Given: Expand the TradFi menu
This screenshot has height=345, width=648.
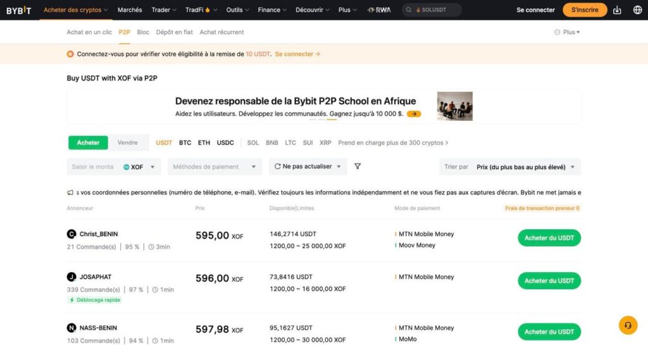Looking at the screenshot, I should (x=201, y=10).
